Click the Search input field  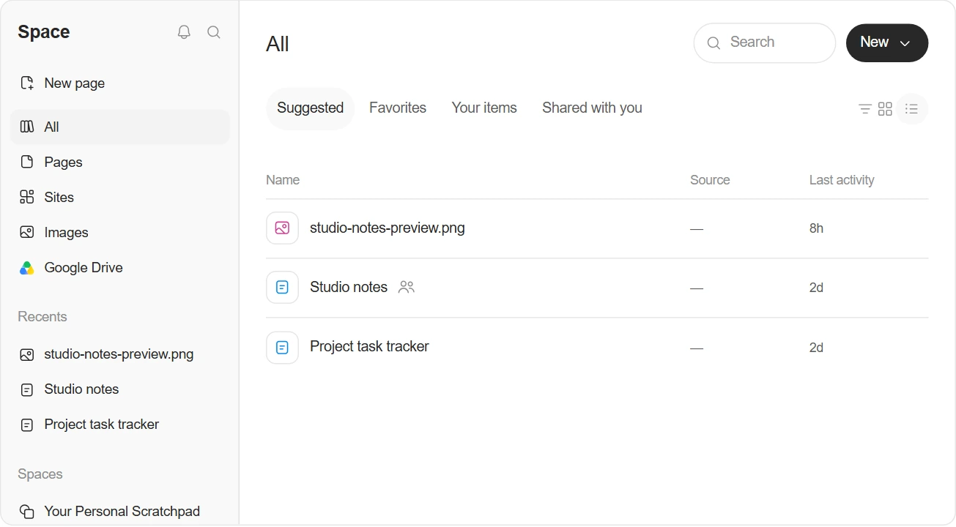[765, 42]
